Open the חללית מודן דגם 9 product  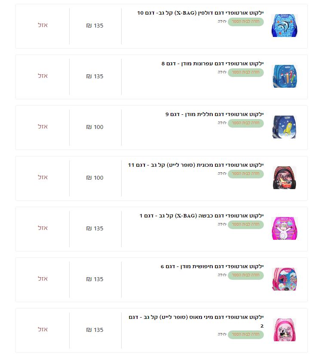(214, 114)
